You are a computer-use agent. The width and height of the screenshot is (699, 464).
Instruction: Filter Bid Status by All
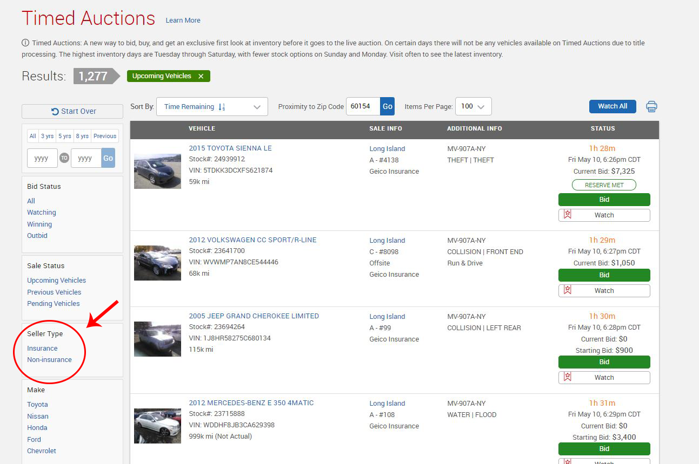(31, 201)
